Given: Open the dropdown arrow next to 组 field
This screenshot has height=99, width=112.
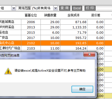Looking at the screenshot, I should [x=14, y=8].
